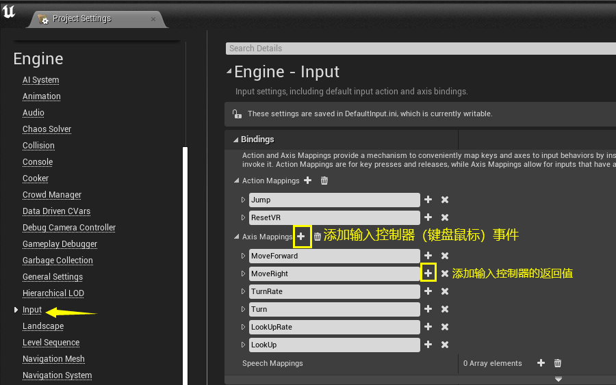The height and width of the screenshot is (385, 616).
Task: Open AI System settings
Action: point(41,80)
